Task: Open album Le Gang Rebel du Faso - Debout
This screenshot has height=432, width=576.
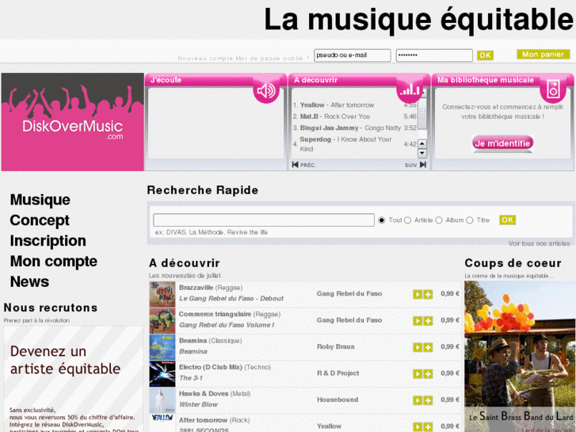Action: coord(231,299)
